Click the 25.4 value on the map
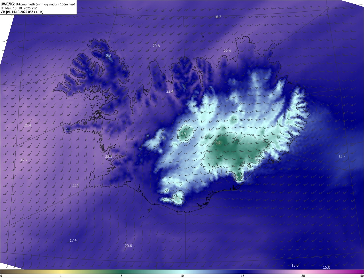Image resolution: width=364 pixels, height=278 pixels. [28, 125]
